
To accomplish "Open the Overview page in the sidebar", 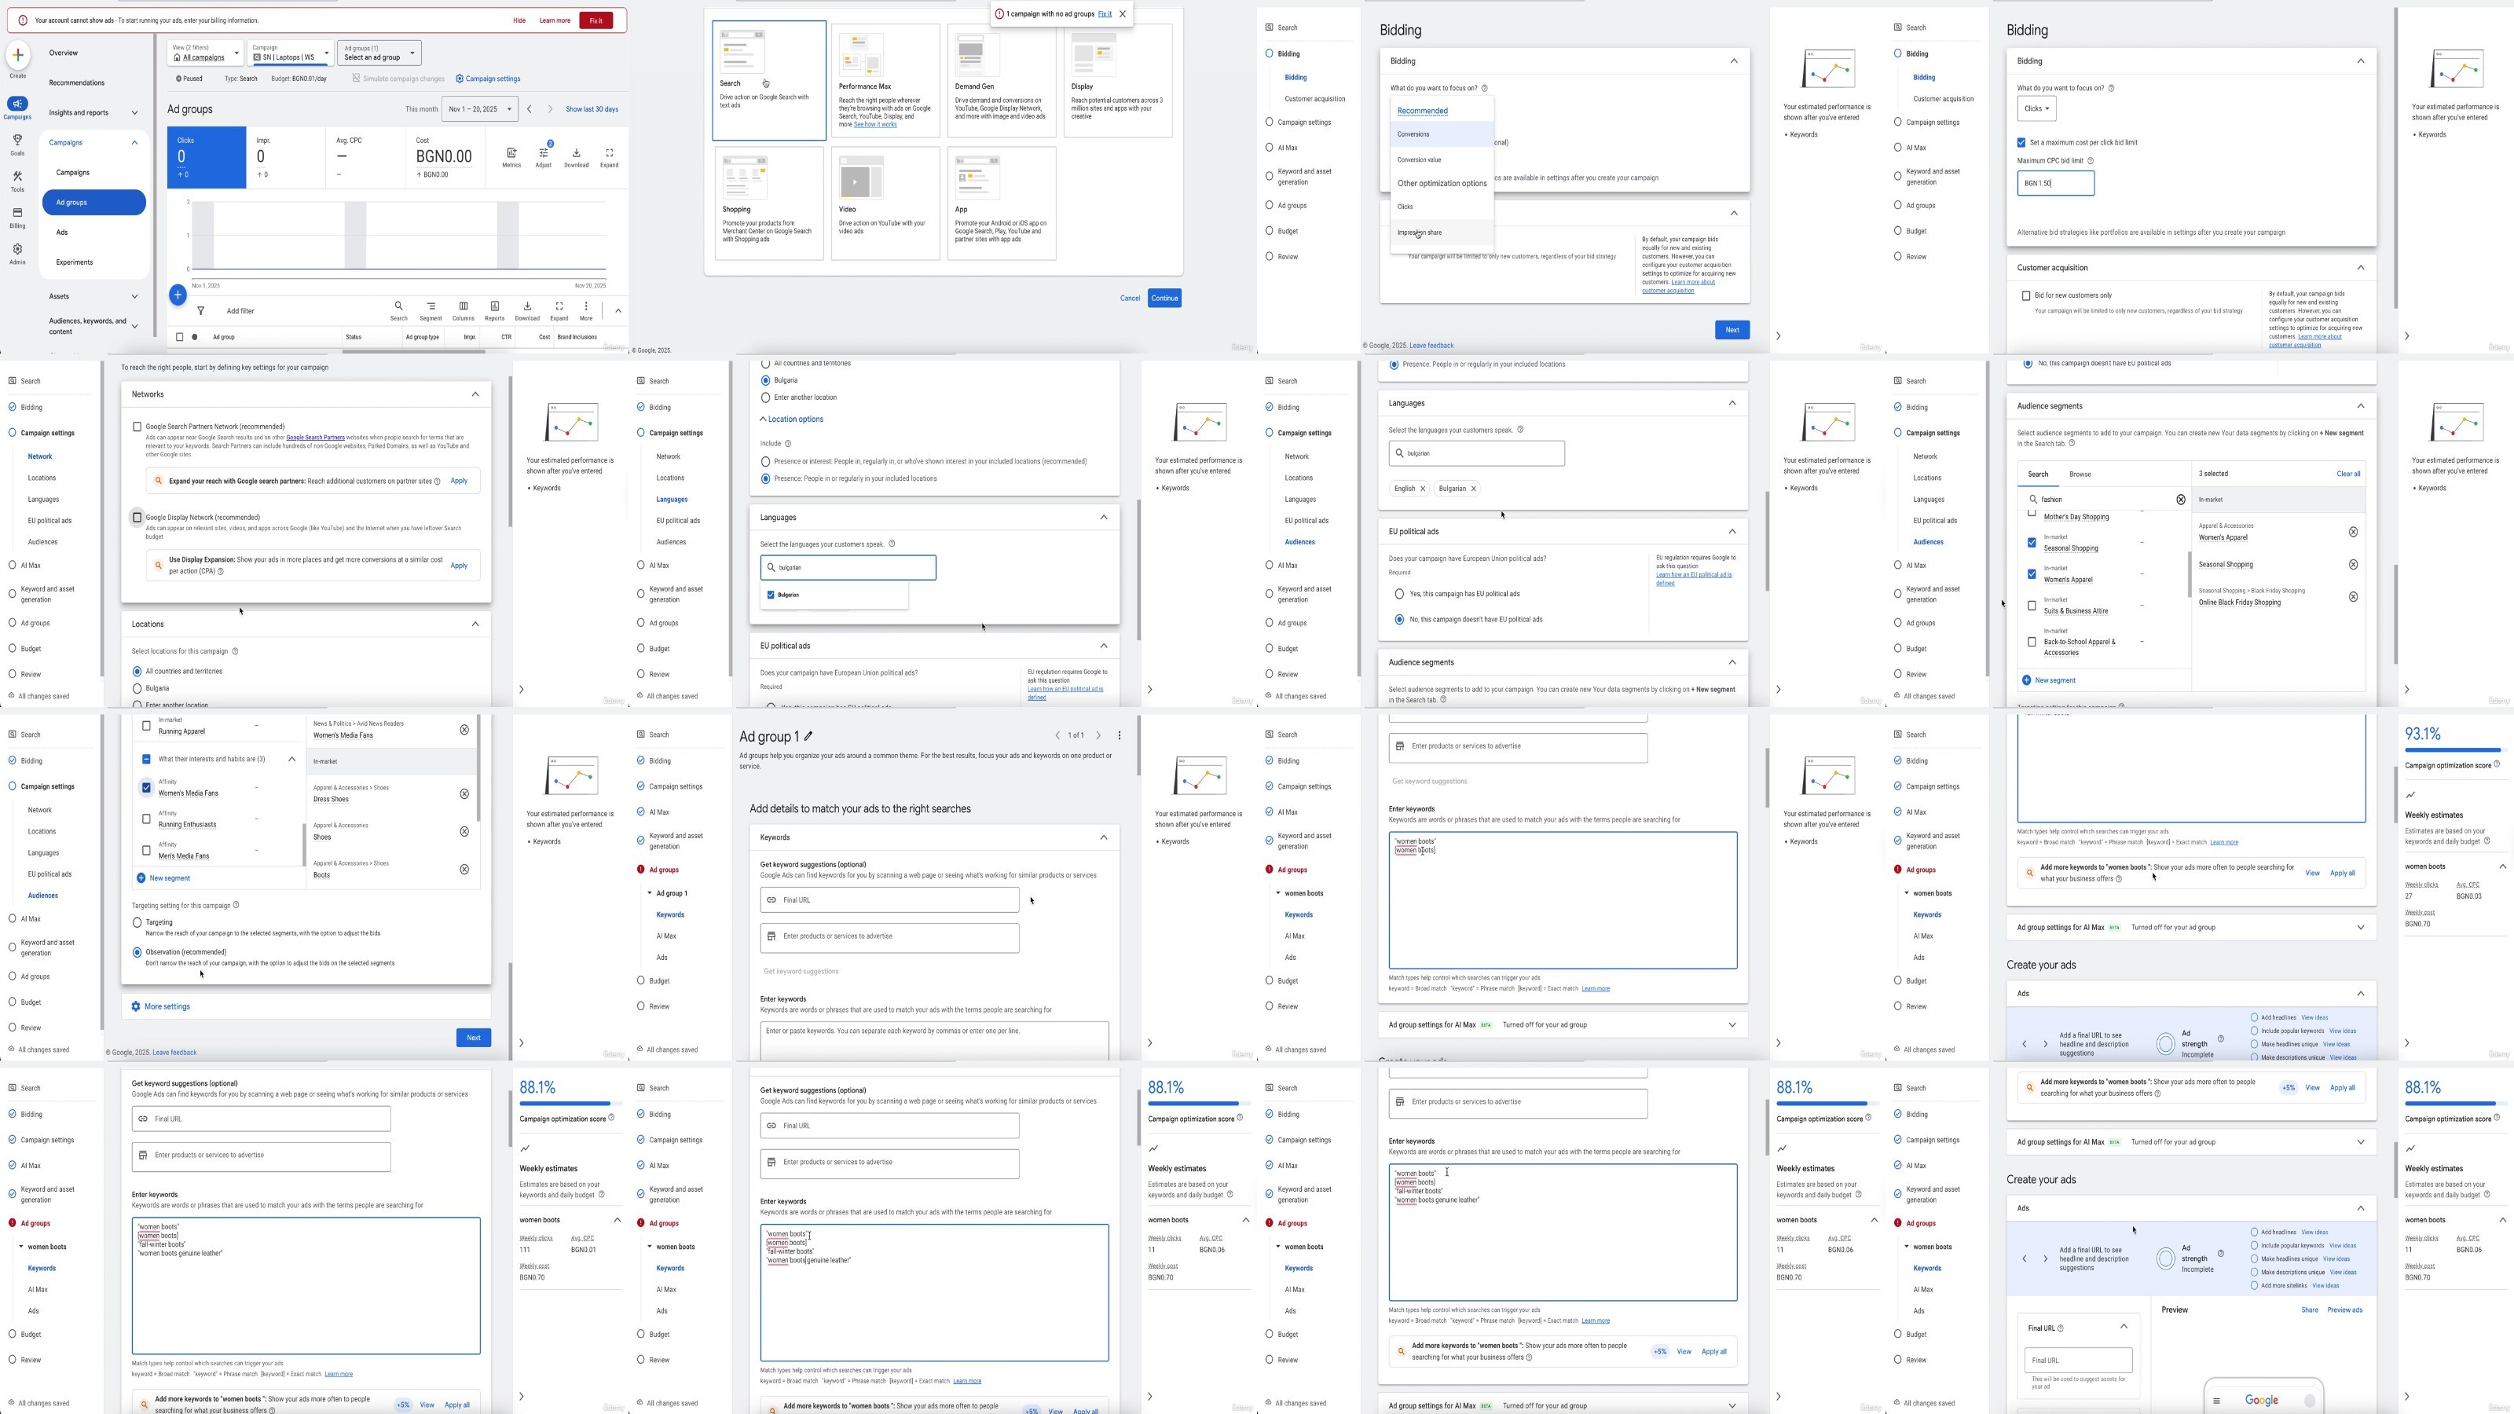I will coord(64,53).
